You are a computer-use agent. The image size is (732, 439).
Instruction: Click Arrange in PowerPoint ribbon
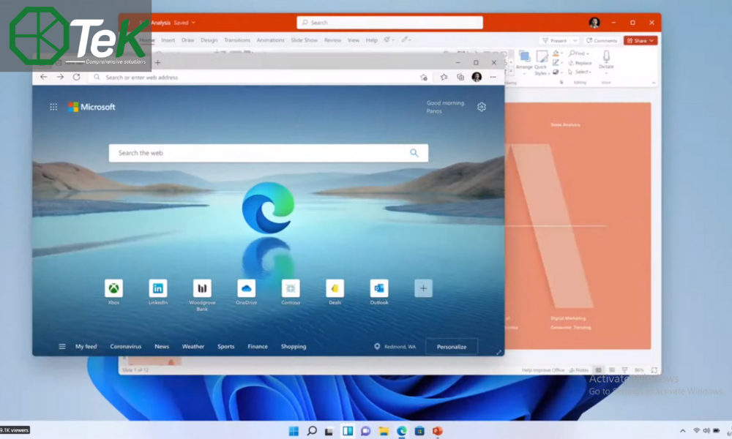pyautogui.click(x=524, y=61)
